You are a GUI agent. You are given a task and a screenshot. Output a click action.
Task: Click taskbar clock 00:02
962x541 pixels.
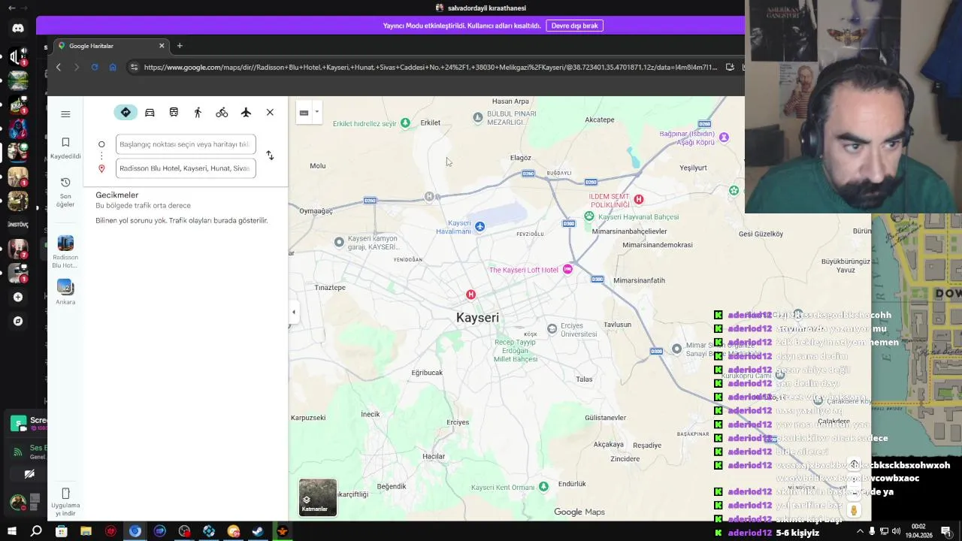tap(918, 530)
